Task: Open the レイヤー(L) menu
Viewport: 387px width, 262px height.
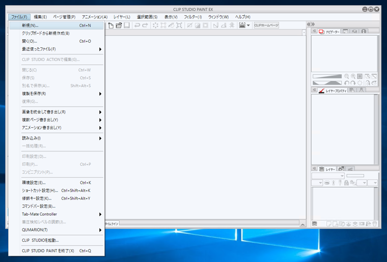Action: pyautogui.click(x=122, y=17)
